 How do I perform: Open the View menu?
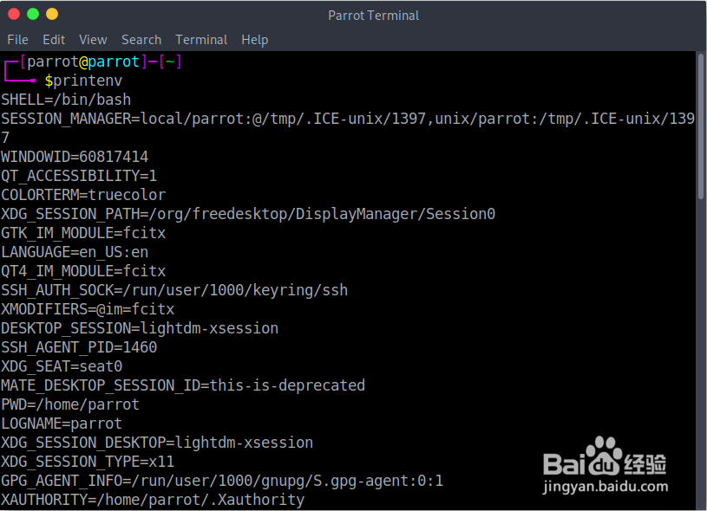tap(93, 40)
